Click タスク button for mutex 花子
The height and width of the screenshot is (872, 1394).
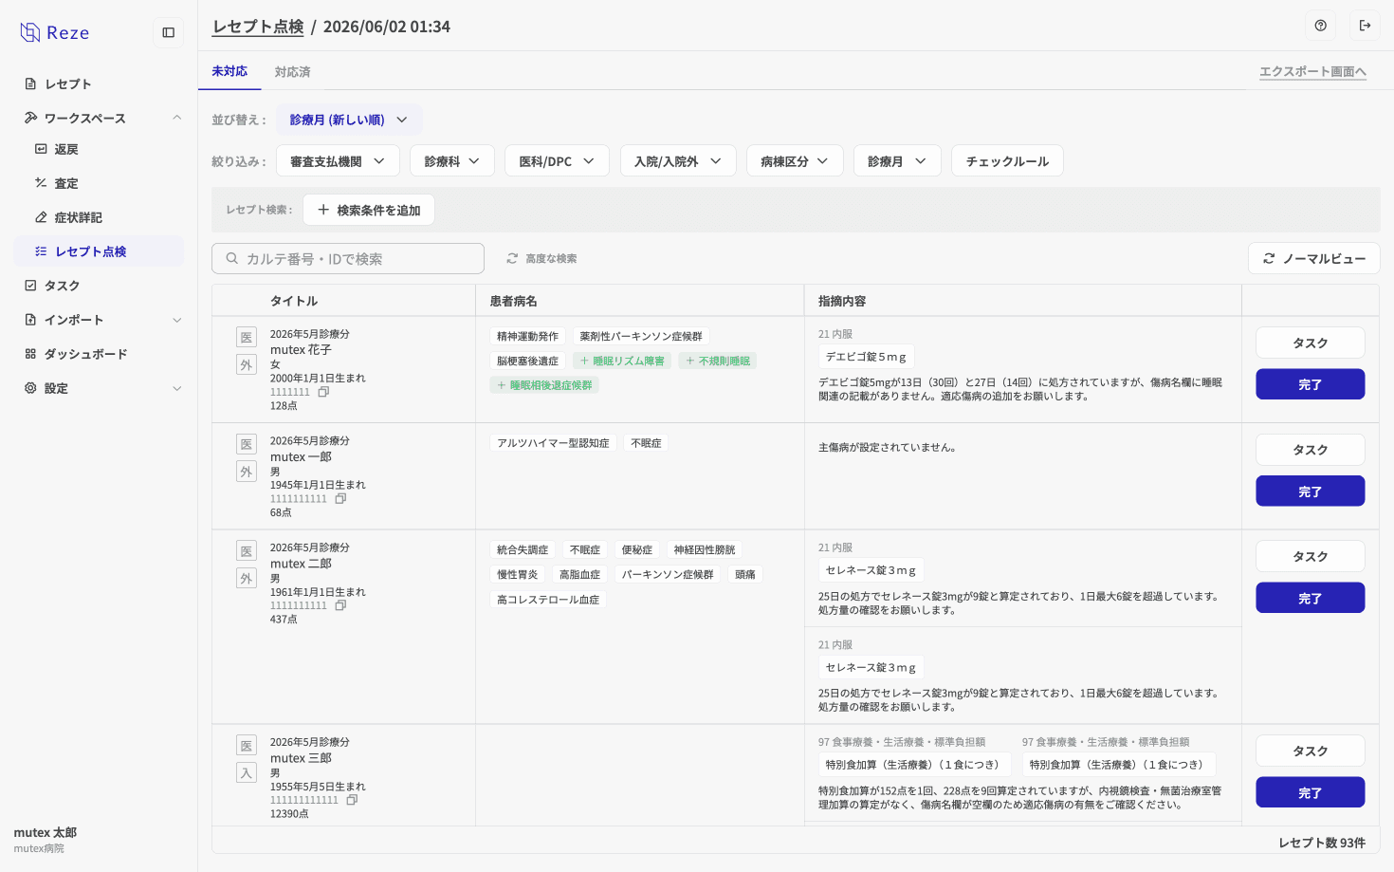1311,343
